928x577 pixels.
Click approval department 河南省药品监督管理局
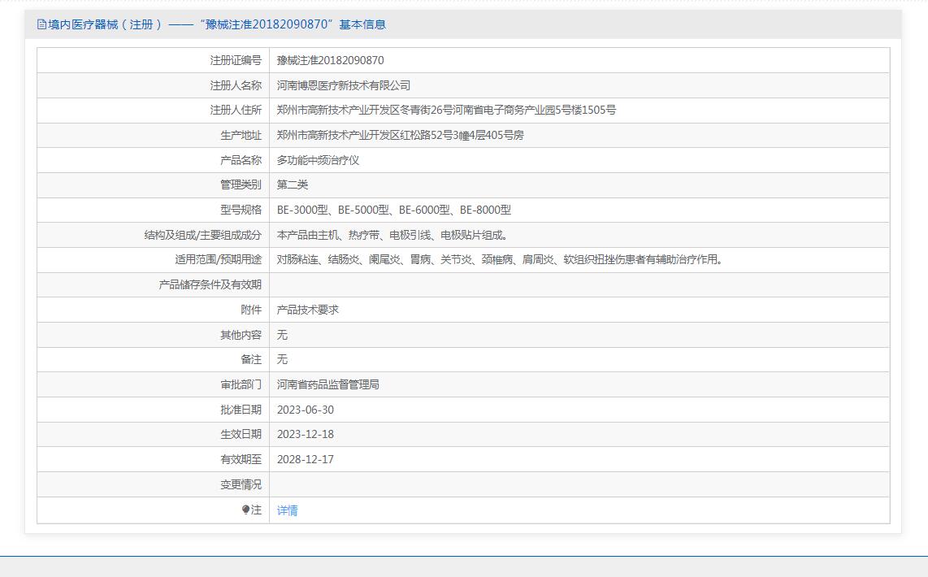pos(328,384)
